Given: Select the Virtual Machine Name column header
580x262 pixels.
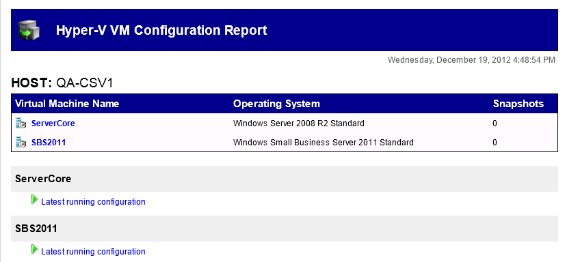Looking at the screenshot, I should click(67, 104).
